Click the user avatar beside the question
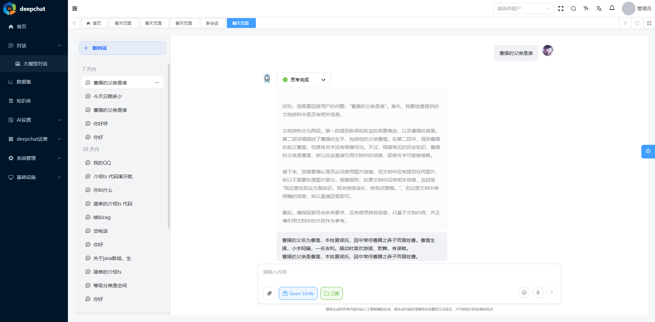The height and width of the screenshot is (322, 655). coord(548,50)
